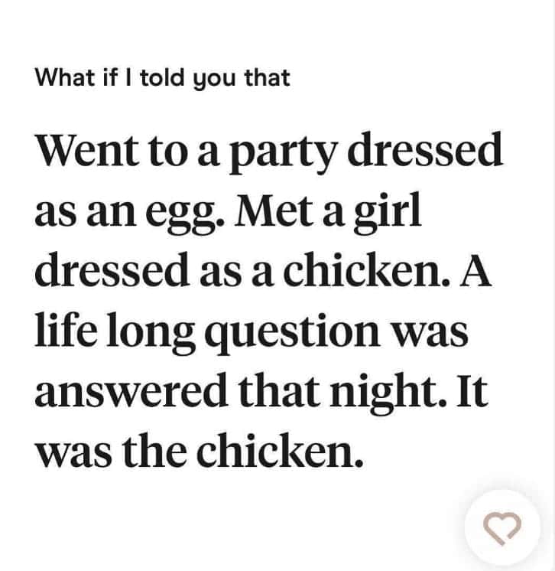Screen dimensions: 555x571
Task: Select the line "Went to a party dressed"
Action: 269,152
